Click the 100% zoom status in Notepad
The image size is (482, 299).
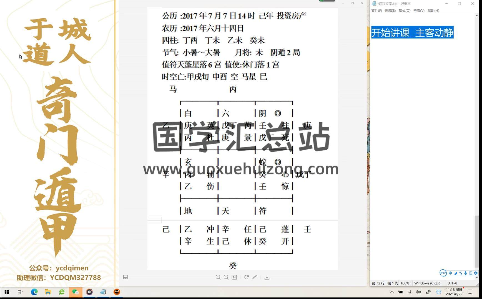(x=405, y=283)
